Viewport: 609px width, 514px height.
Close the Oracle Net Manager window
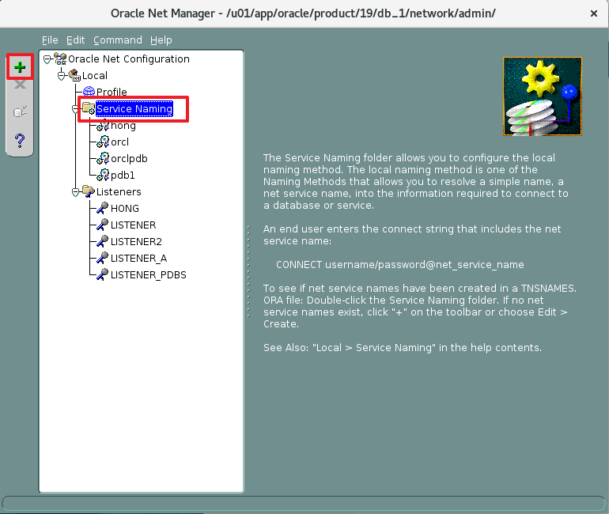(593, 13)
